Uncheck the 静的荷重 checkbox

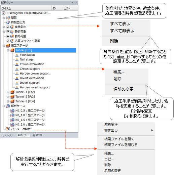point(8,32)
